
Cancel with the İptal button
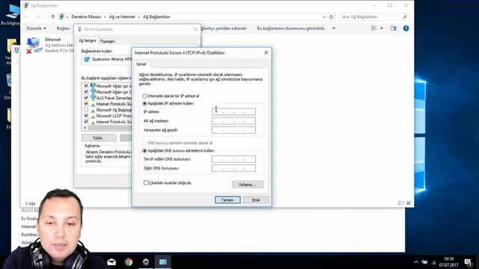coord(256,200)
